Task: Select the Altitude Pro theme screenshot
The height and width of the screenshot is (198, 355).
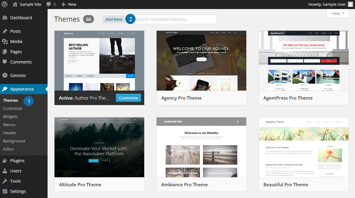Action: coord(99,147)
